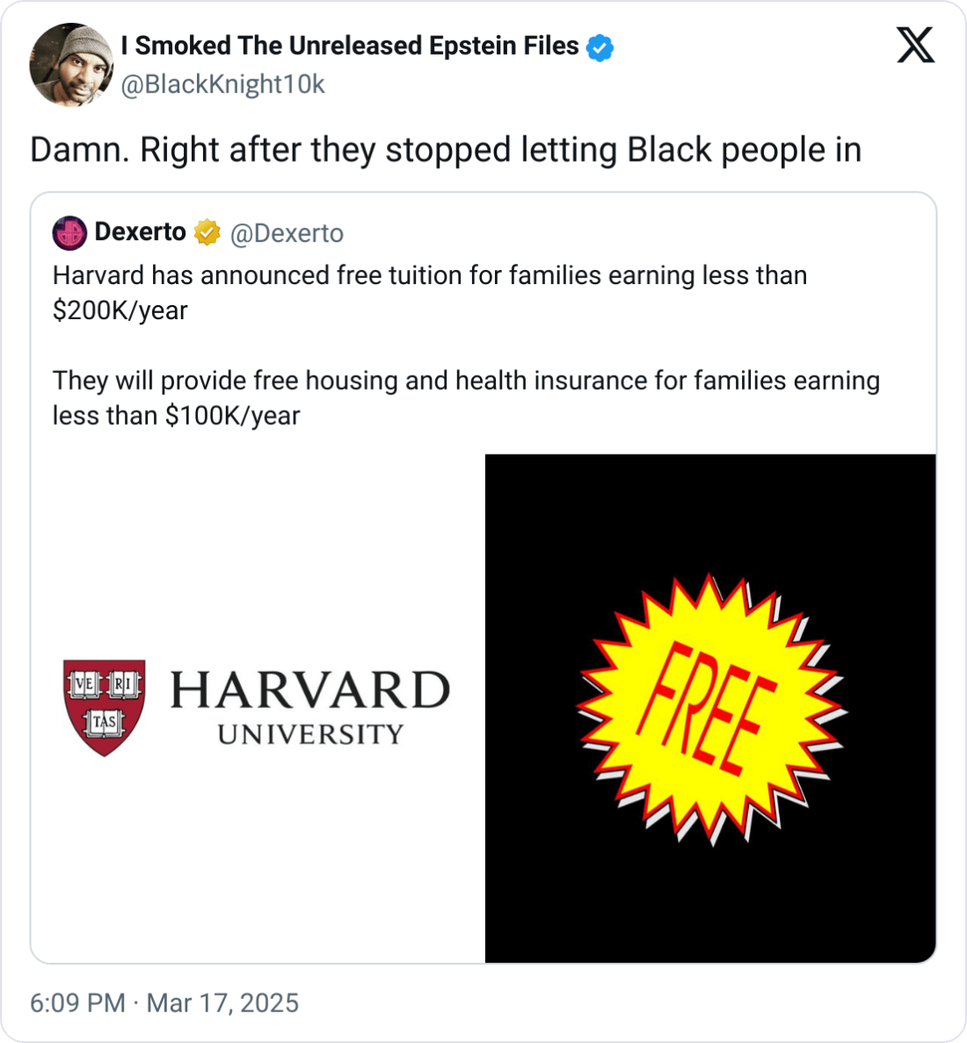Screen dimensions: 967x1043
Task: Click 'I Smoked The Unreleased Epstein Files' name
Action: pos(350,46)
